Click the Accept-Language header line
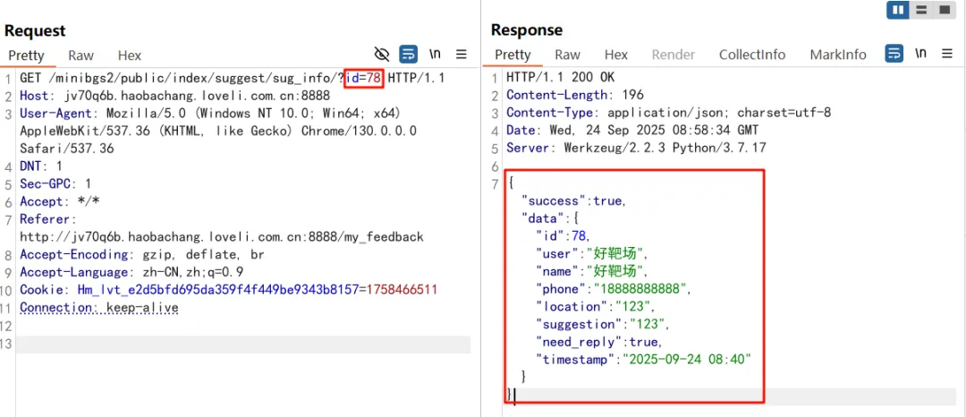966x417 pixels. pos(131,272)
